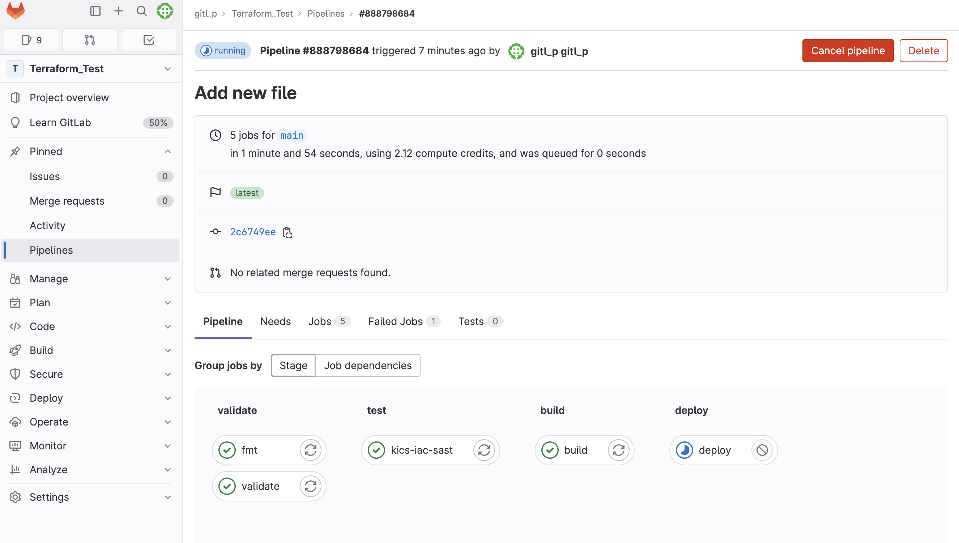This screenshot has height=543, width=959.
Task: Retry the kics-iac-sast job
Action: coord(484,450)
